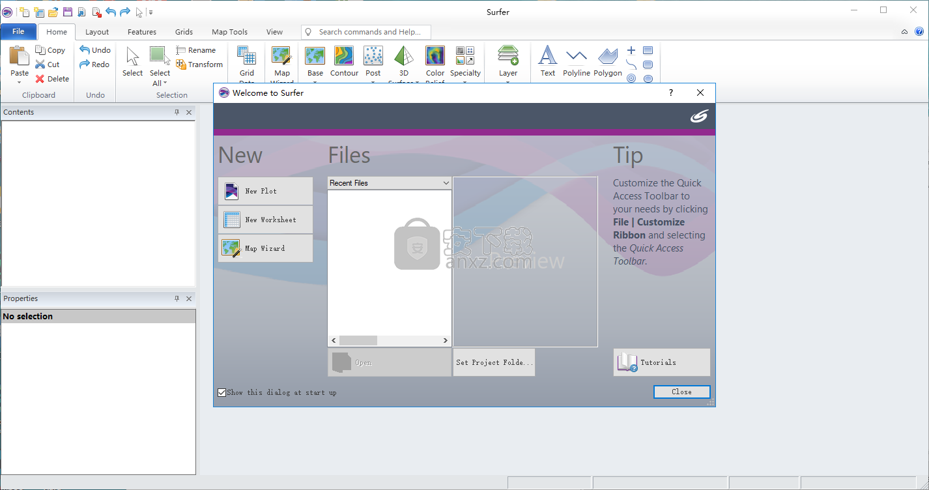The height and width of the screenshot is (490, 929).
Task: Click the Cut scissors command
Action: pos(48,65)
